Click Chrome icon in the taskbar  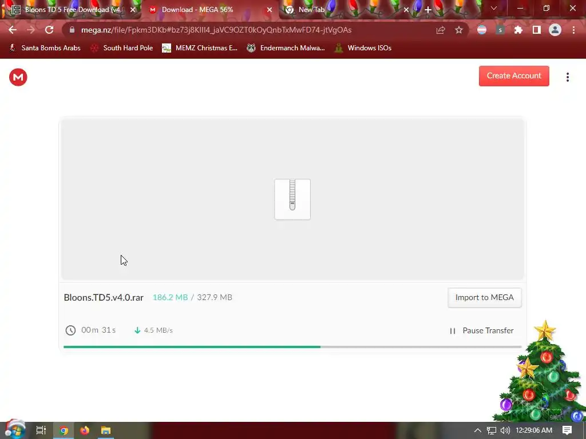click(64, 430)
